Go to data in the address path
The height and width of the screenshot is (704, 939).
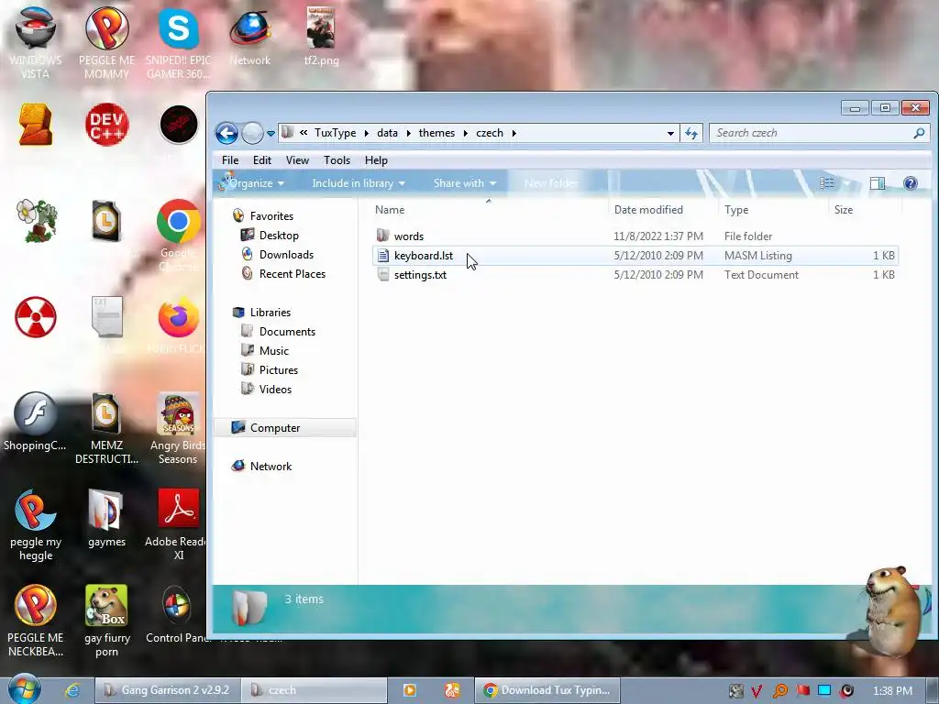pos(387,133)
